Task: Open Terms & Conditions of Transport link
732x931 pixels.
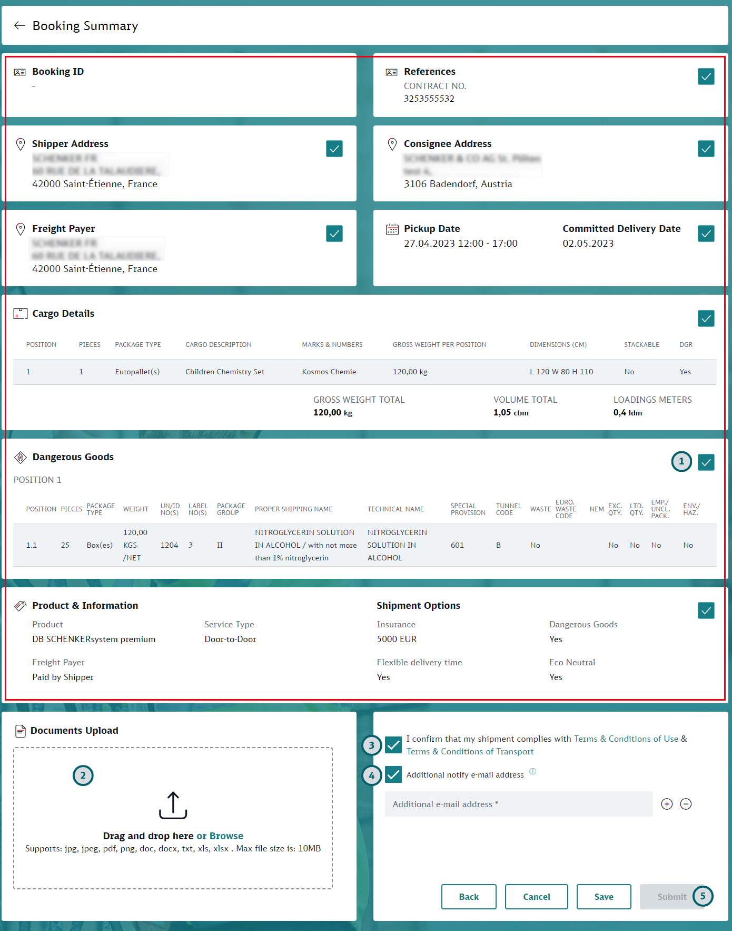Action: [470, 751]
